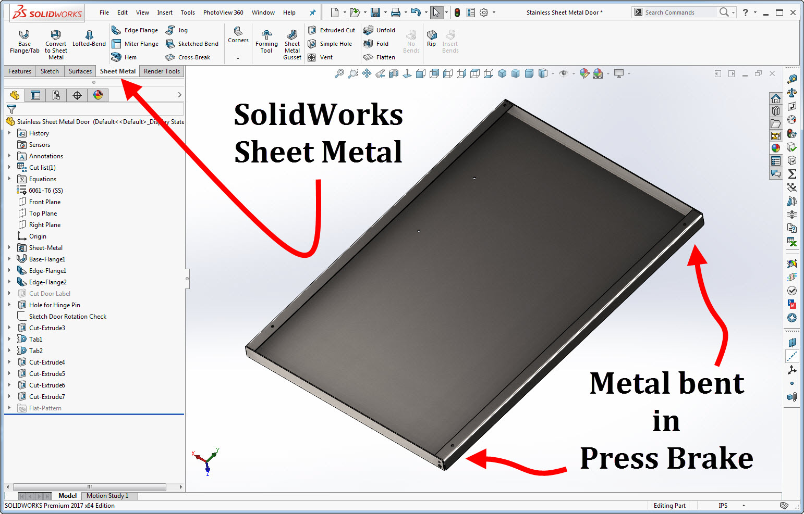Expand the Edge-Flange1 feature node
Image resolution: width=804 pixels, height=514 pixels.
[x=9, y=270]
